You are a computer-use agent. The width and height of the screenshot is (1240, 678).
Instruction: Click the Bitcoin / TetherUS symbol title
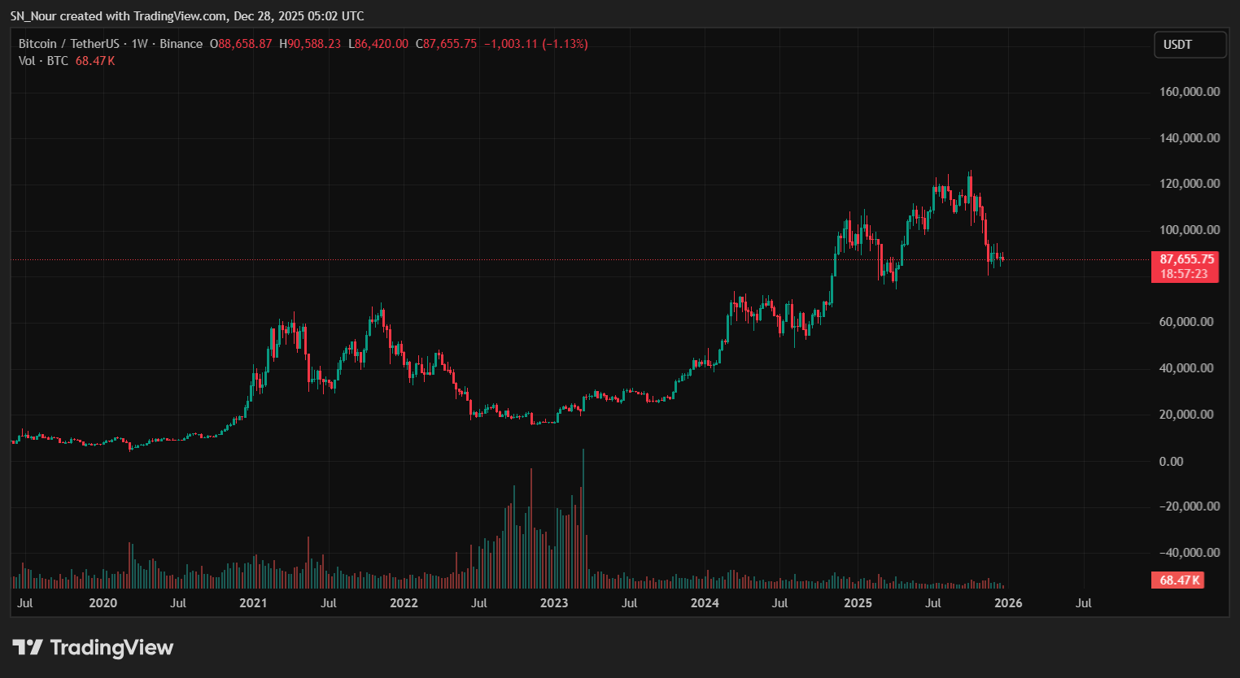click(x=68, y=44)
